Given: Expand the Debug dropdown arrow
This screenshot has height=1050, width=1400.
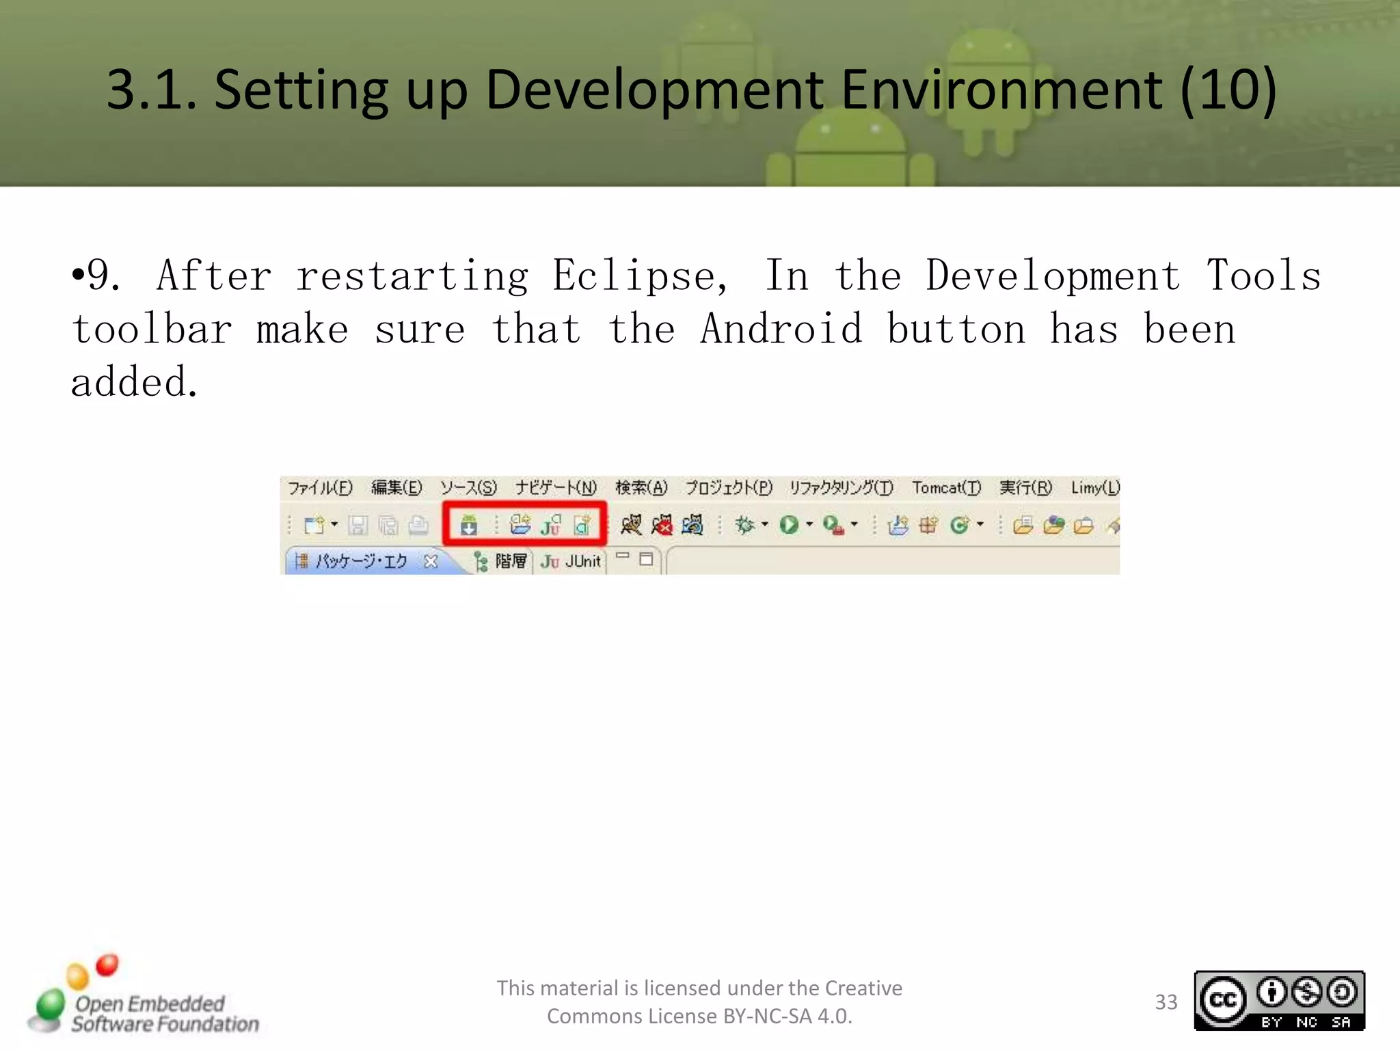Looking at the screenshot, I should point(765,525).
